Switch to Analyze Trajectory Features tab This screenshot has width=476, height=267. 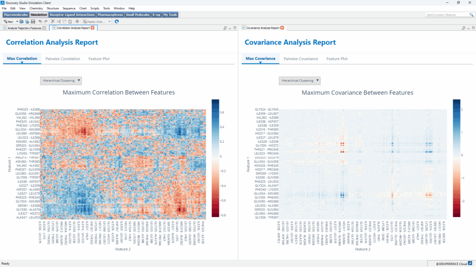coord(24,28)
